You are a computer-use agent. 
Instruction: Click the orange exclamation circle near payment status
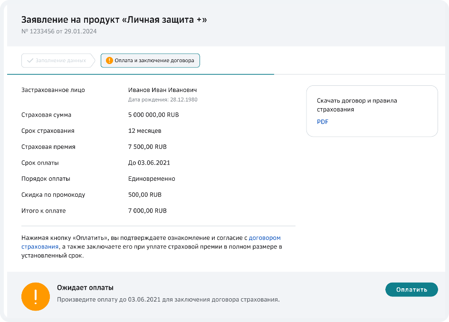[x=35, y=296]
